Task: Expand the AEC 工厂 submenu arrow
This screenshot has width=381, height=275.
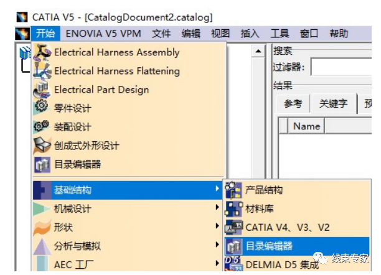Action: pos(217,263)
